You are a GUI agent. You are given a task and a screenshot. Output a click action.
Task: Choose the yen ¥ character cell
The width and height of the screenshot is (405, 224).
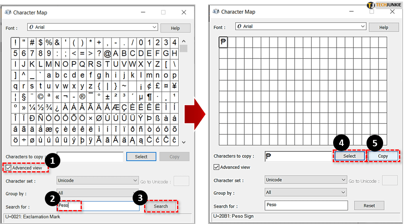(174, 86)
